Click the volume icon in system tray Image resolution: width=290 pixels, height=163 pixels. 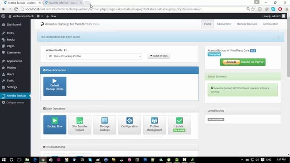[x=257, y=160]
